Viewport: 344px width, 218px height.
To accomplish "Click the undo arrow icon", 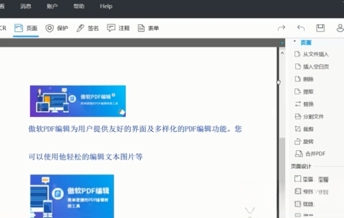I will [x=301, y=28].
